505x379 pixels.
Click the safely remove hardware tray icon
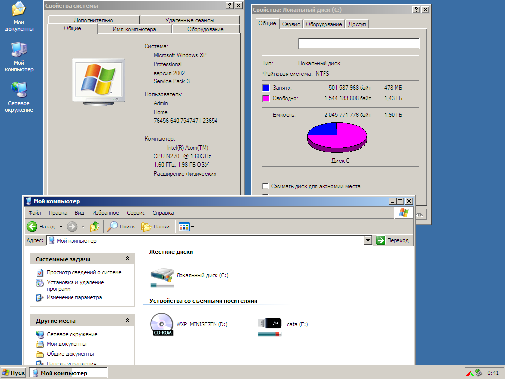pos(478,373)
